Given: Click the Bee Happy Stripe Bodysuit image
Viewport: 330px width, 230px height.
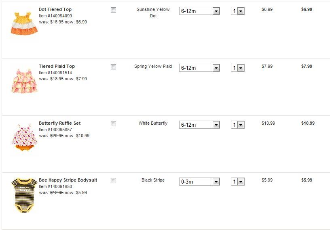Looking at the screenshot, I should pos(23,195).
